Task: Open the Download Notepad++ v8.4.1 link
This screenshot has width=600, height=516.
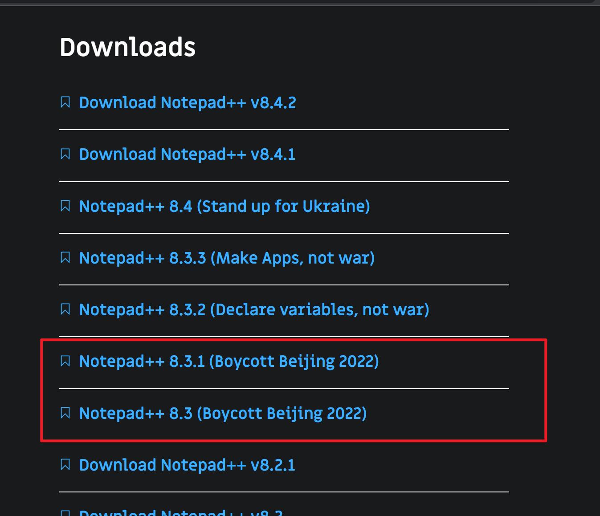Action: [187, 154]
